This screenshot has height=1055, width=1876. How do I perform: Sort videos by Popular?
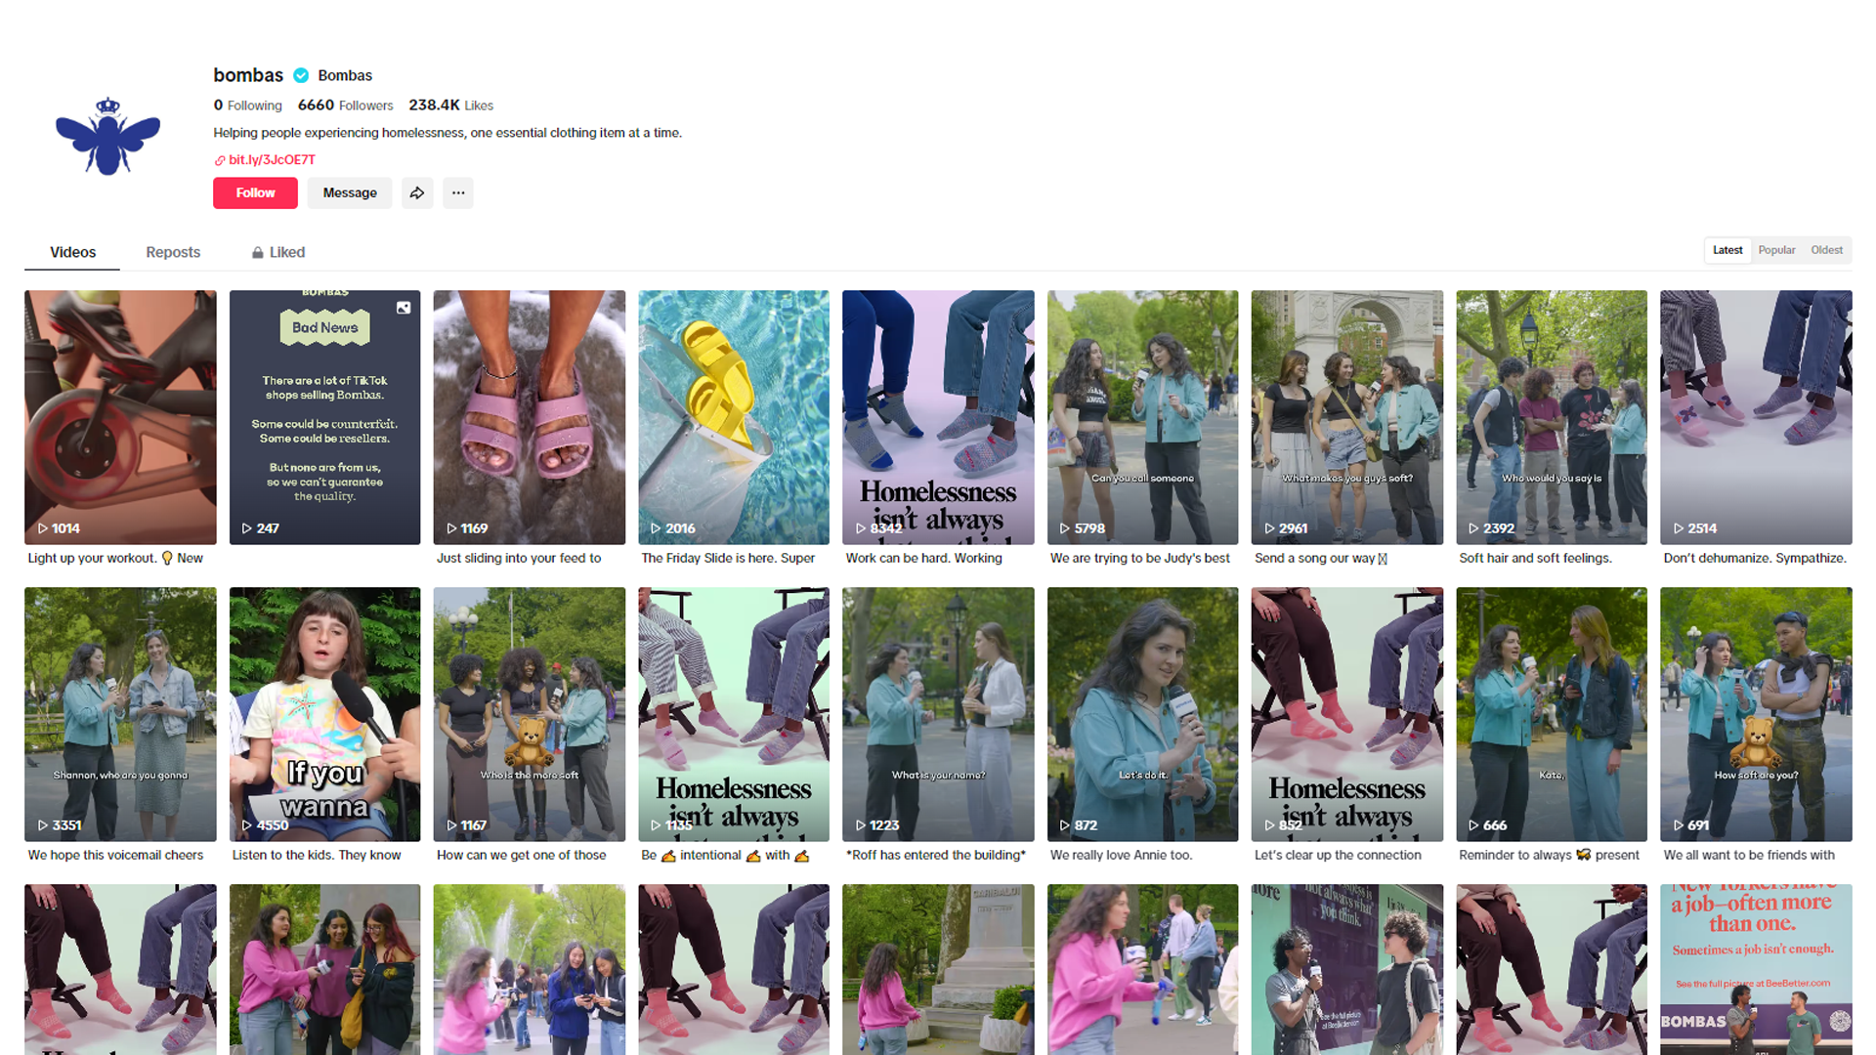click(x=1776, y=250)
